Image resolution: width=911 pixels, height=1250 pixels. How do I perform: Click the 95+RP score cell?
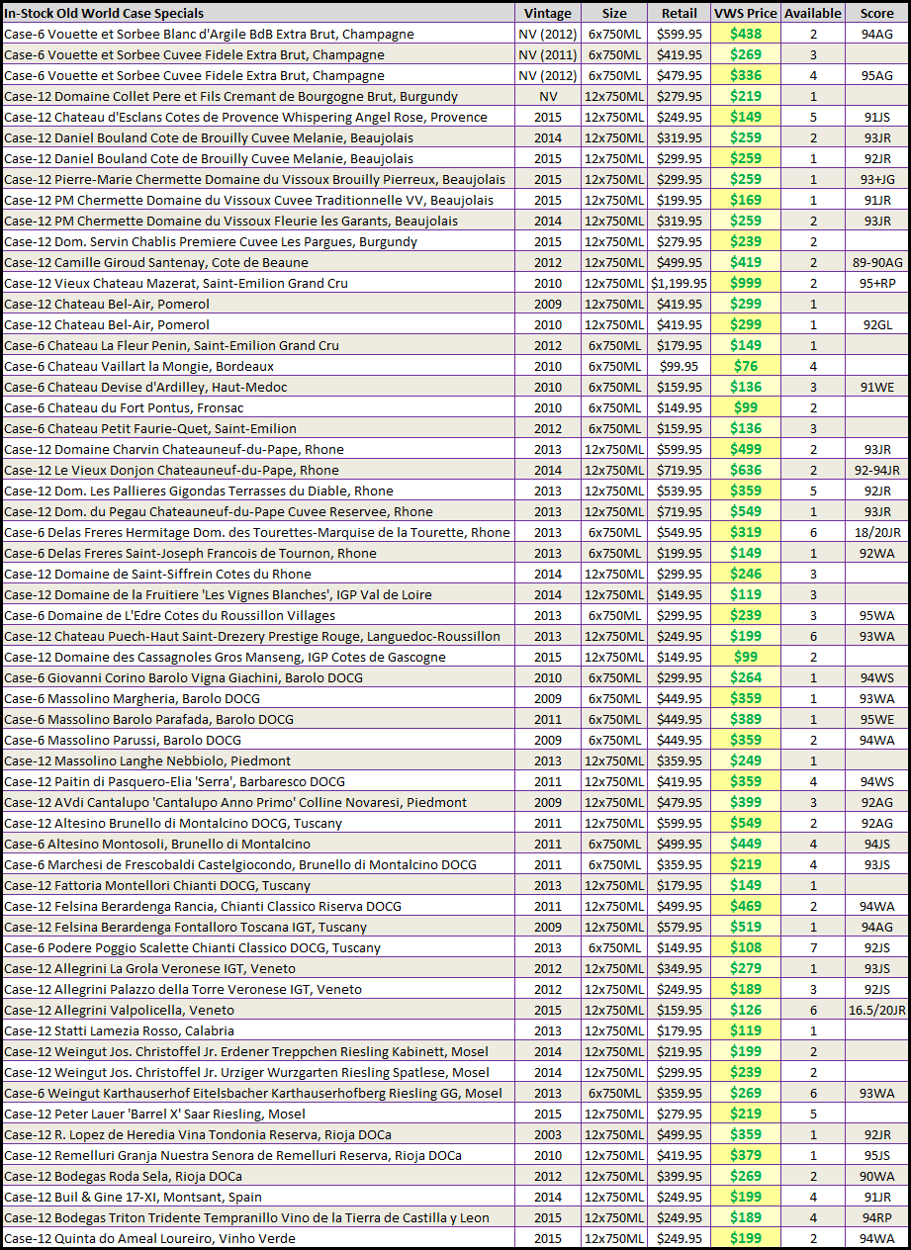point(876,284)
